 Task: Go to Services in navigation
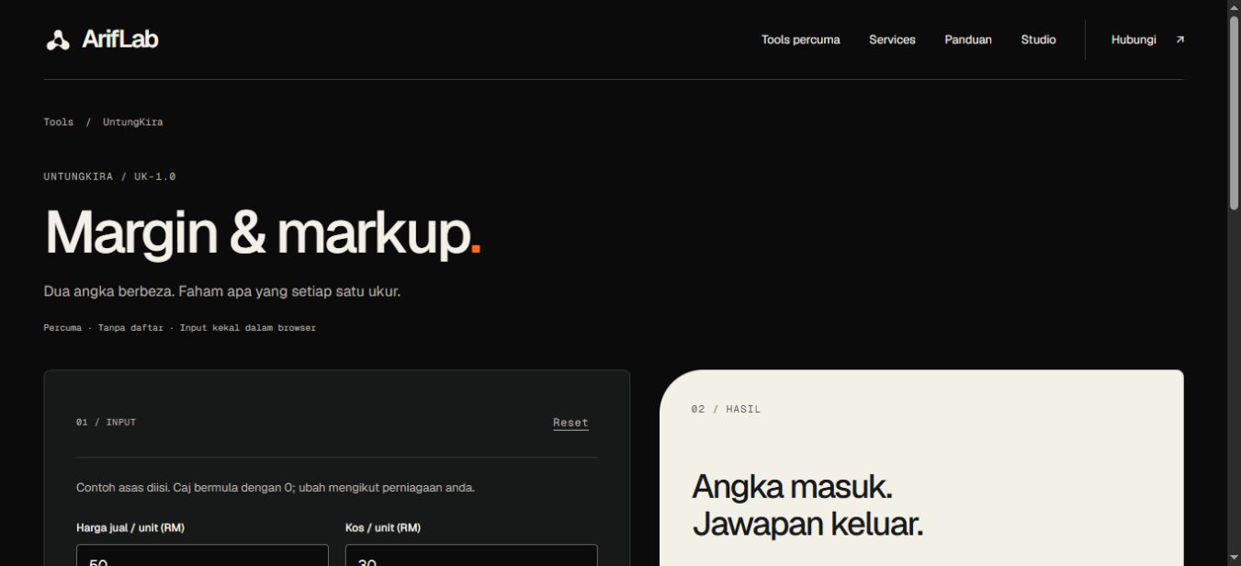[x=892, y=40]
